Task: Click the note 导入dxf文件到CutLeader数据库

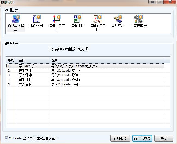Action: 74,66
